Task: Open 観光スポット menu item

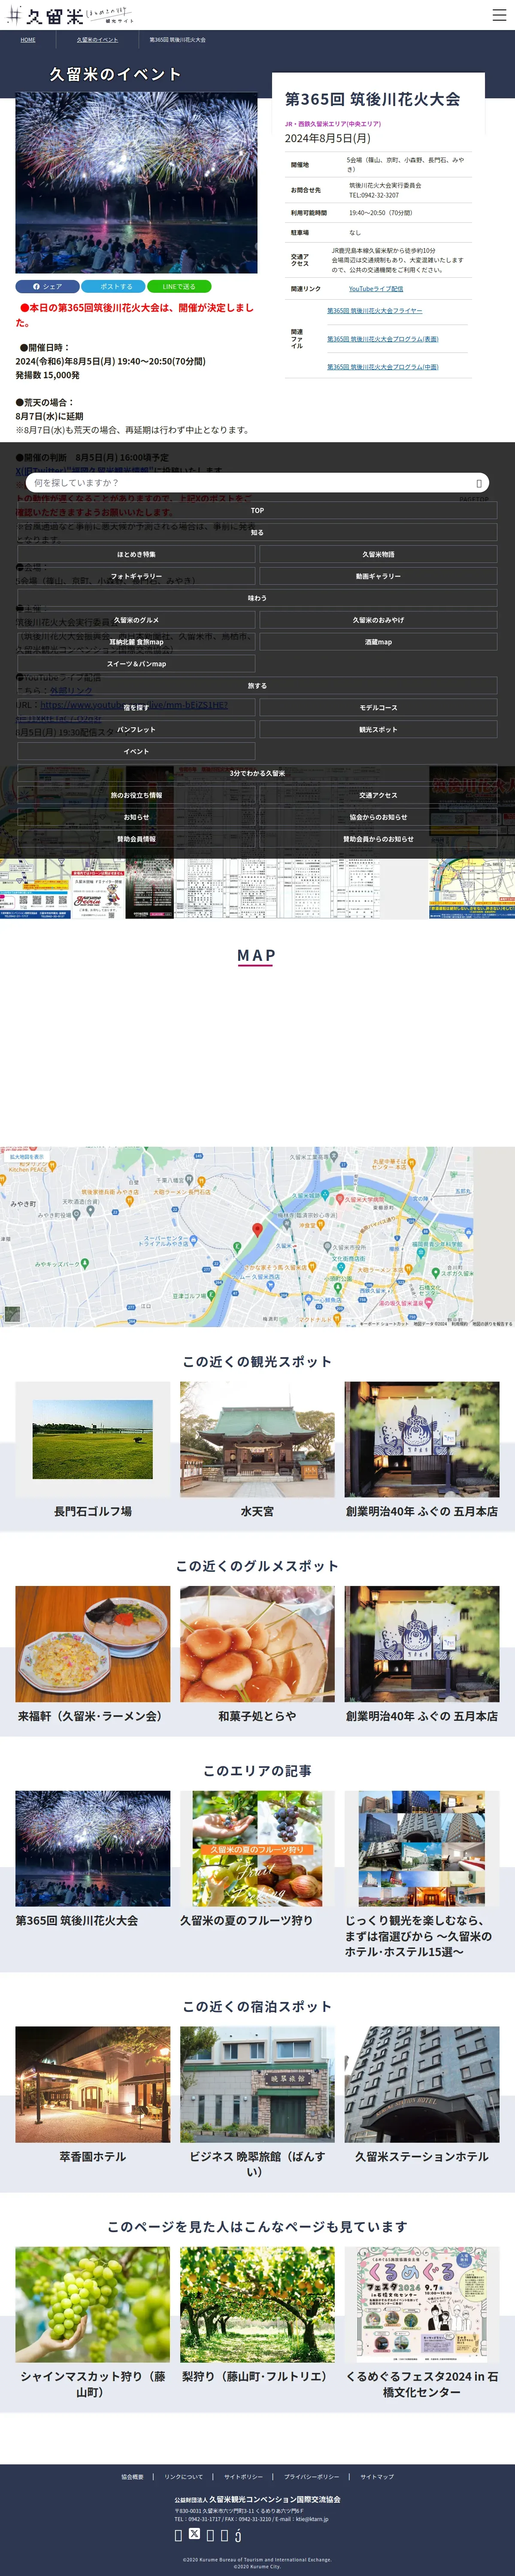Action: [378, 730]
